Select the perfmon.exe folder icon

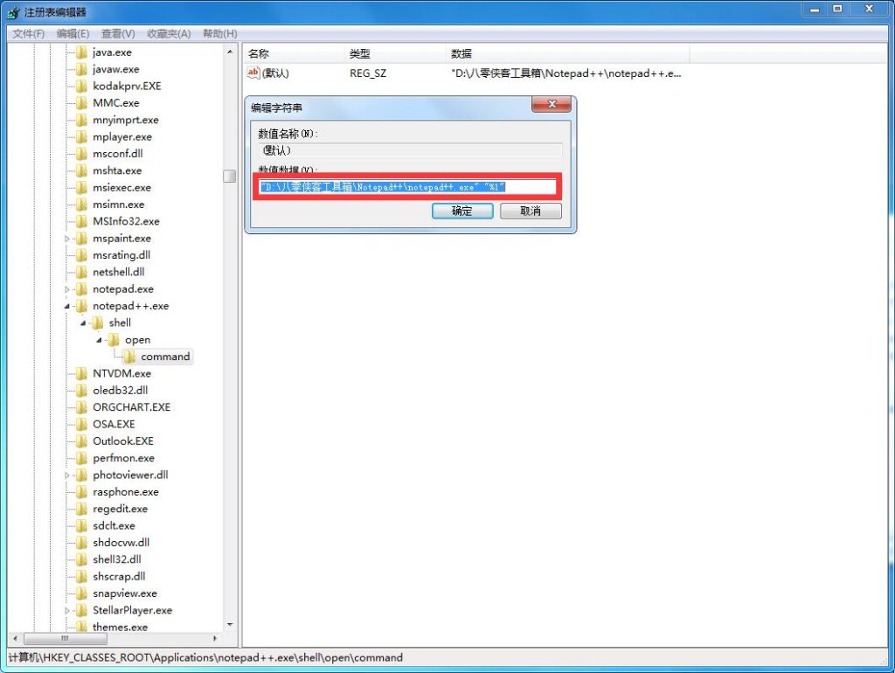click(81, 458)
